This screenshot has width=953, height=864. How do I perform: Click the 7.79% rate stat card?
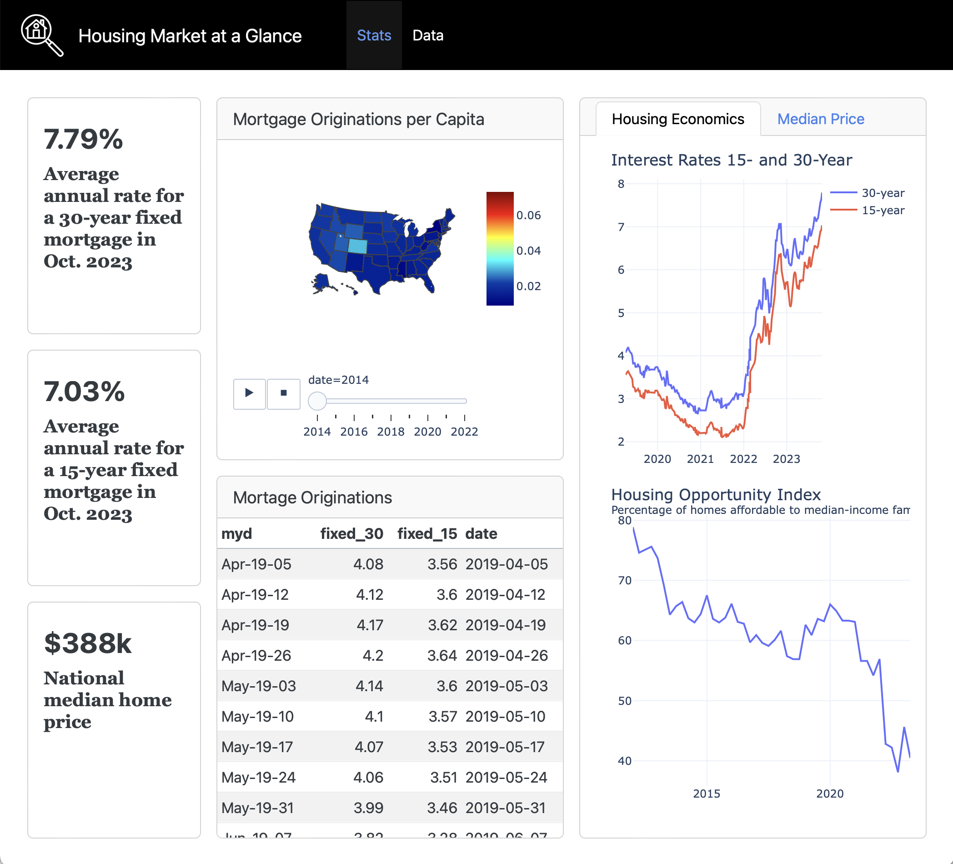point(114,216)
